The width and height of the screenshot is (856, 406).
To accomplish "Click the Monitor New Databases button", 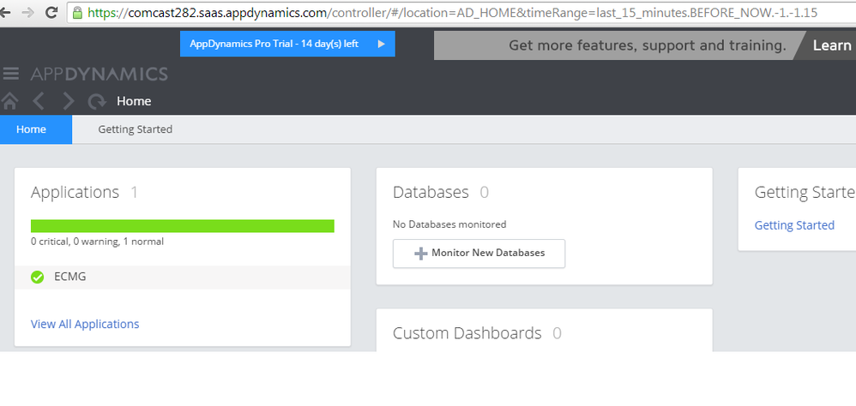I will (x=479, y=254).
